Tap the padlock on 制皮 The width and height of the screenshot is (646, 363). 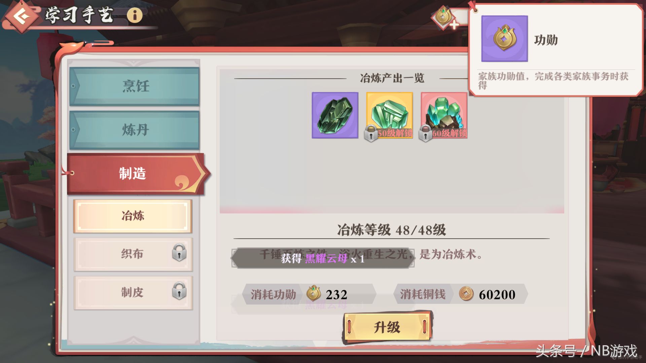pyautogui.click(x=179, y=291)
